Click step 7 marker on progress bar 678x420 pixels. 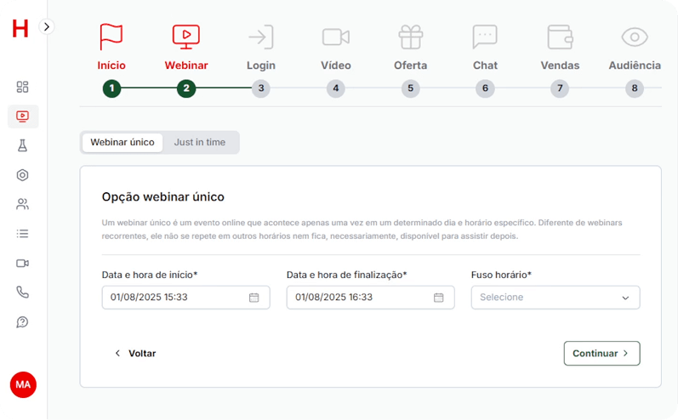[559, 88]
